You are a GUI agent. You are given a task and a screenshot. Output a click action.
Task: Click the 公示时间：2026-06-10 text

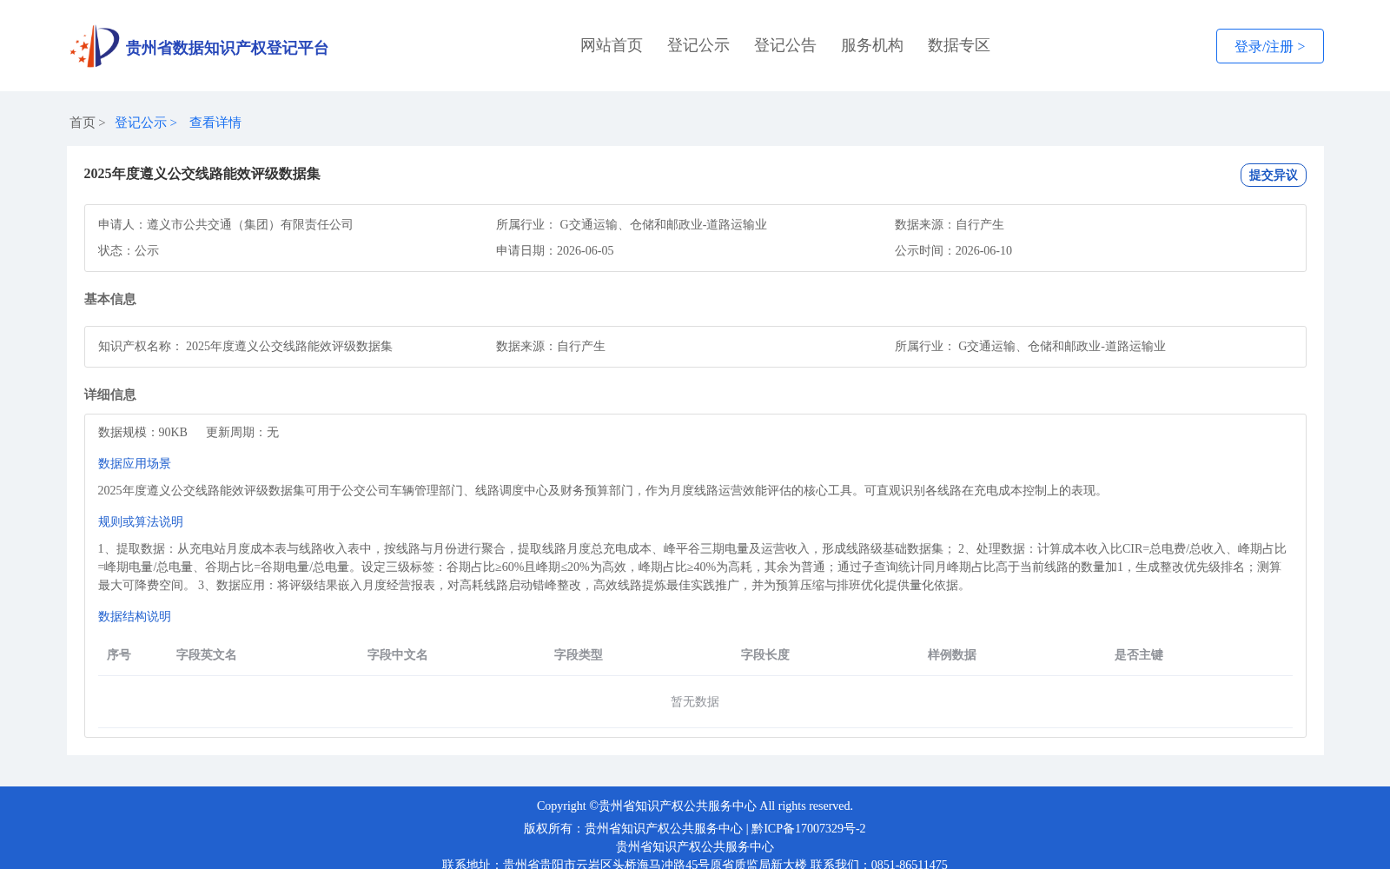953,250
